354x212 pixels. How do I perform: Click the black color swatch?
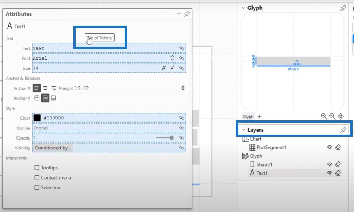point(37,118)
